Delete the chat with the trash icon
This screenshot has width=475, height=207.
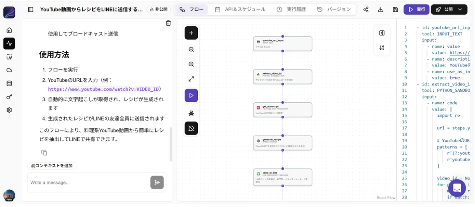[x=168, y=23]
